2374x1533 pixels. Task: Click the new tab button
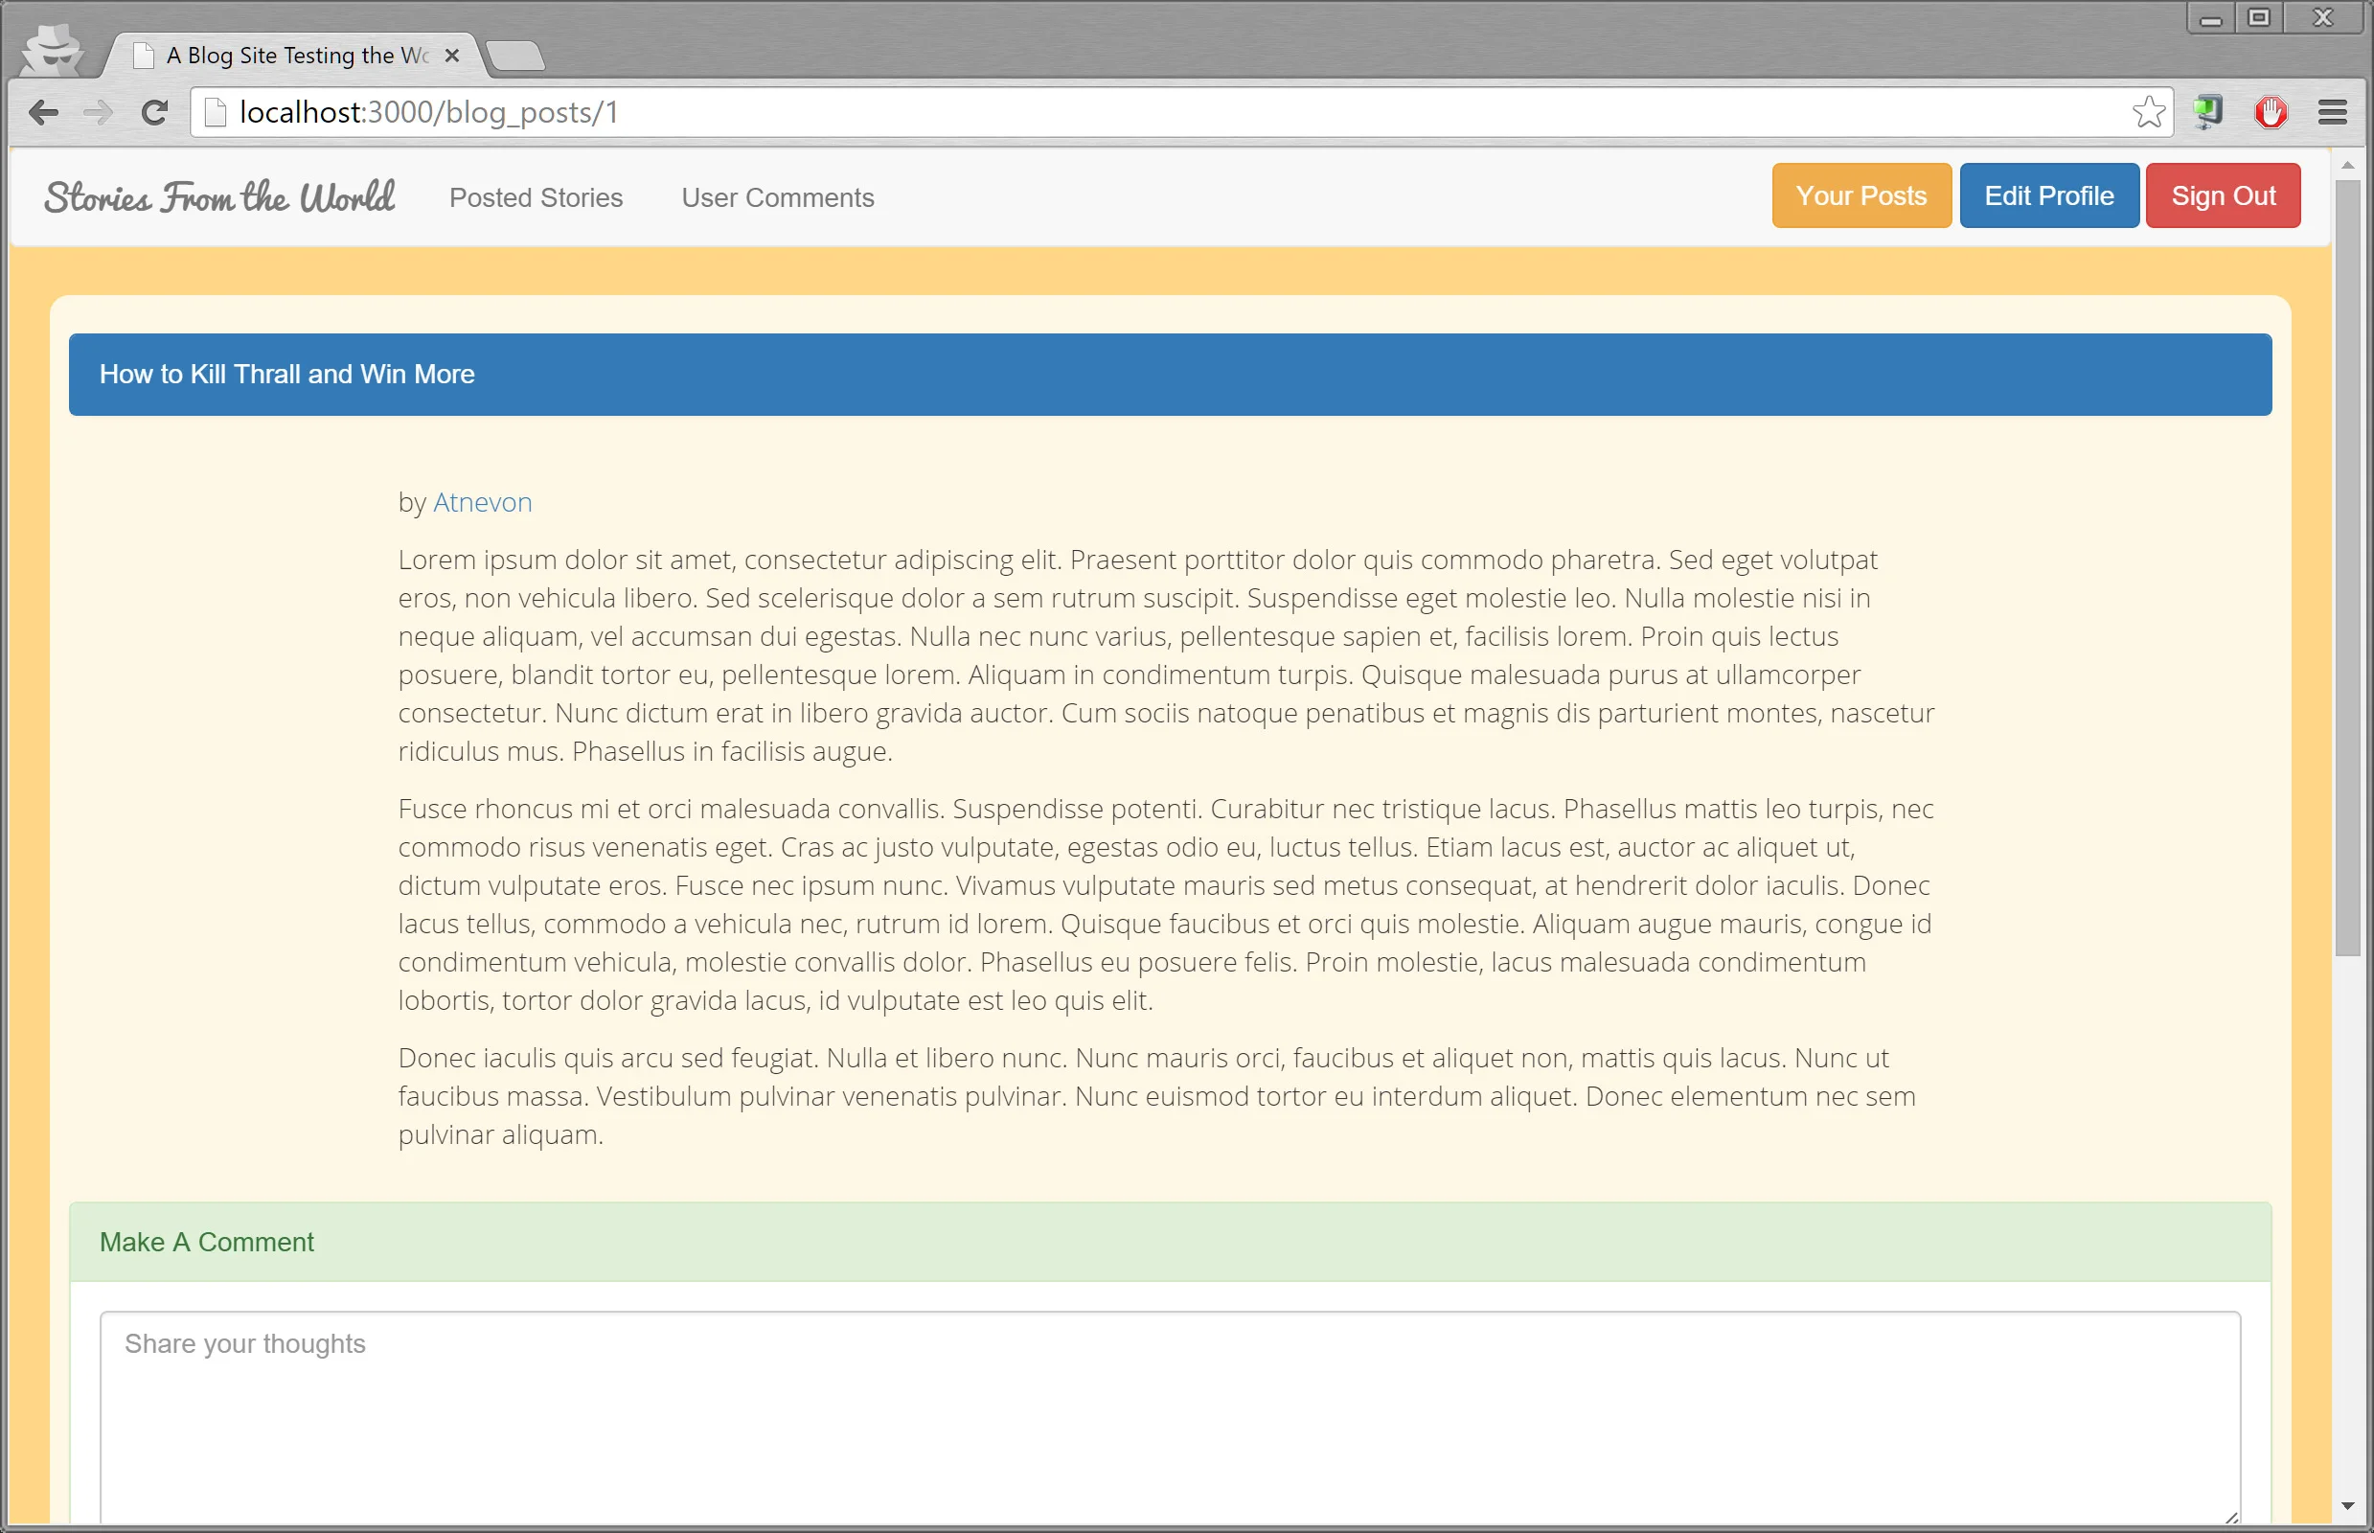pyautogui.click(x=516, y=57)
